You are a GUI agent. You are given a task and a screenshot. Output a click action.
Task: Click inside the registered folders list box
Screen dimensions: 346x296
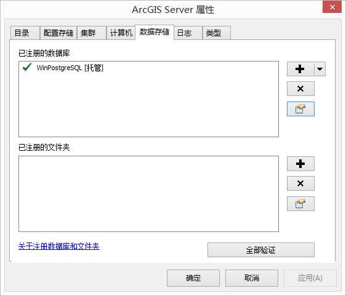click(148, 194)
